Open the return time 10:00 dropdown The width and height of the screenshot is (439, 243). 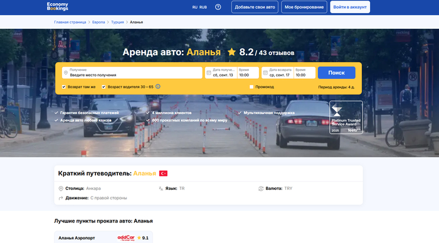tap(305, 73)
